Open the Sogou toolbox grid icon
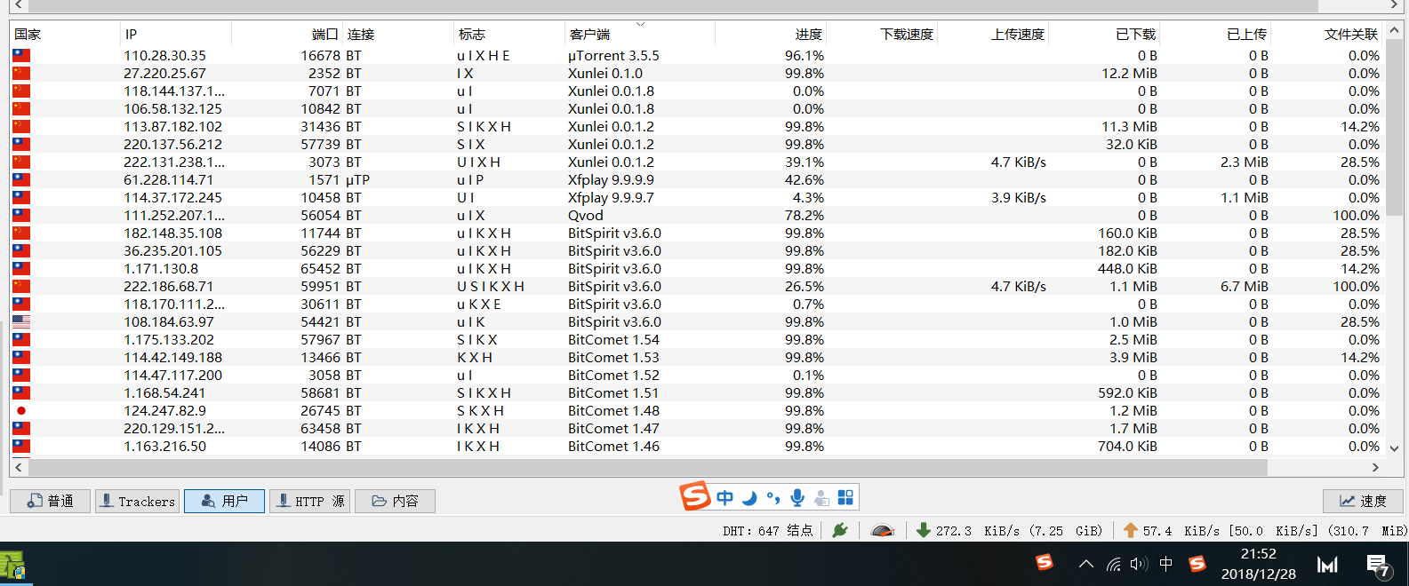 tap(845, 497)
